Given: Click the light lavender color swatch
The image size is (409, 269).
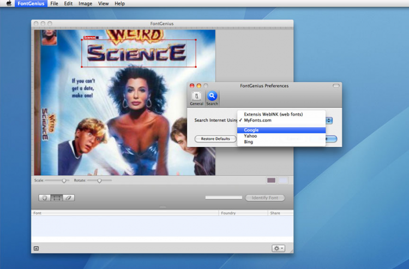Looking at the screenshot, I should [283, 180].
